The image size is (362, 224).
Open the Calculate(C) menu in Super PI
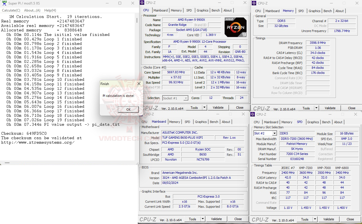tap(11, 10)
